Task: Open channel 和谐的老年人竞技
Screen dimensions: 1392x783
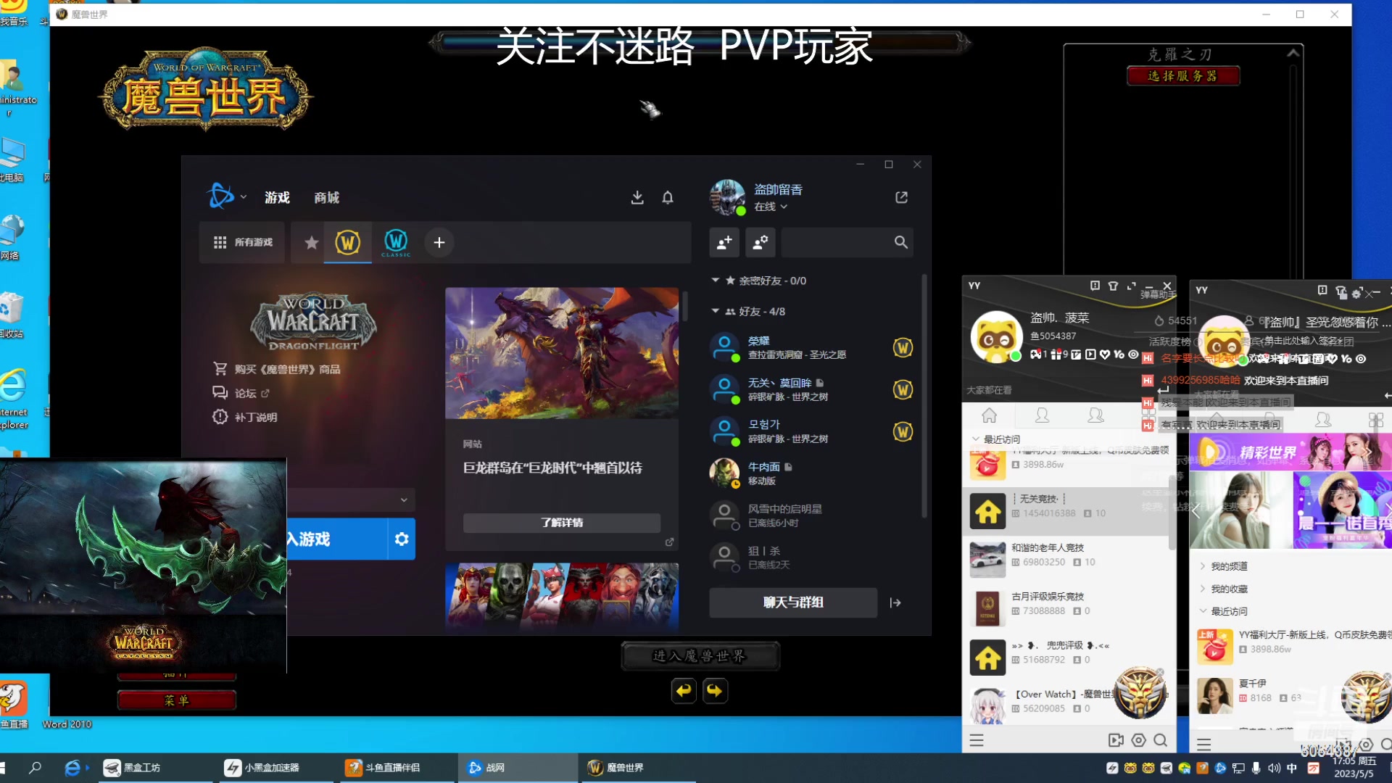Action: coord(1065,559)
